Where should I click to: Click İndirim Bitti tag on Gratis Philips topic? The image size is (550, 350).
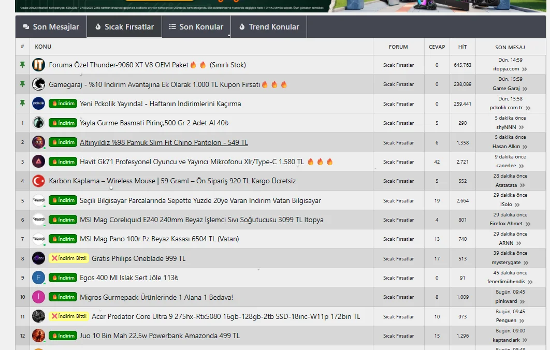coord(69,258)
